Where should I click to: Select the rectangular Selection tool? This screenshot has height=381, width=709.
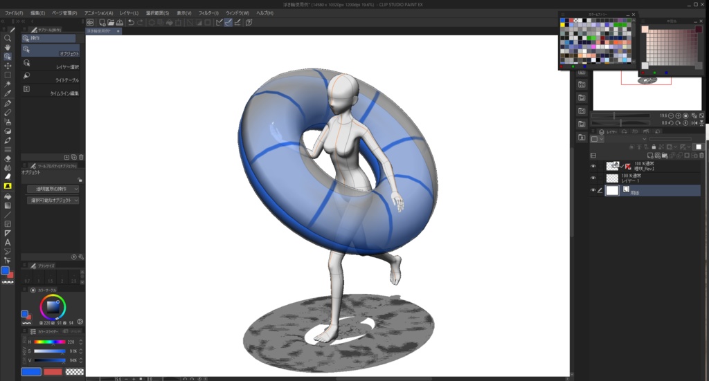[x=8, y=75]
